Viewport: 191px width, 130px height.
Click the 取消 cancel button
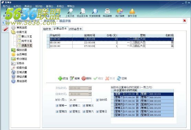[110, 79]
